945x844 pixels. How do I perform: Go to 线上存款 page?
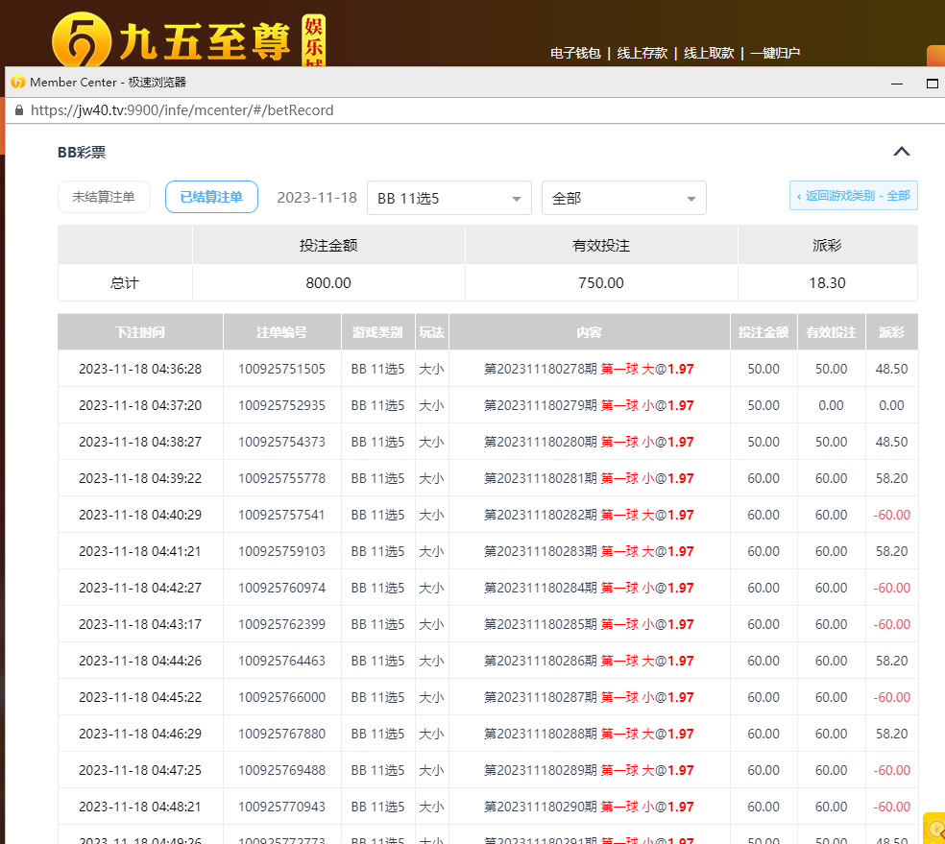[x=642, y=53]
